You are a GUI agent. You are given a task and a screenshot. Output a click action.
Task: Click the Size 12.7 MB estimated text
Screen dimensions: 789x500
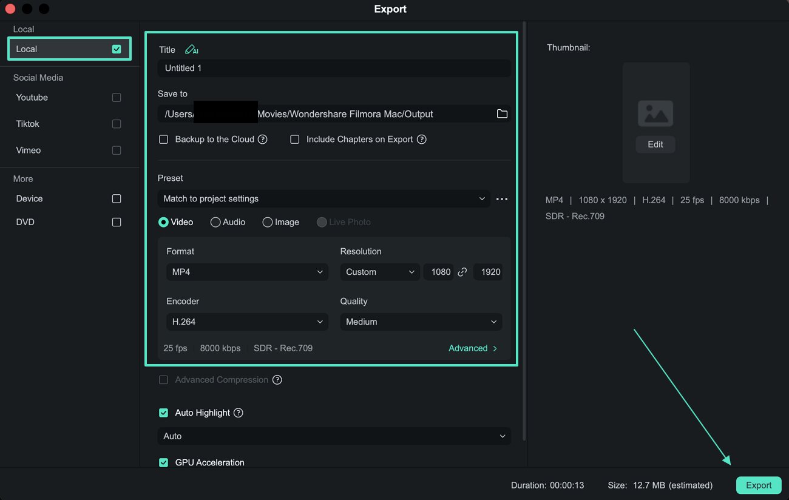(660, 485)
